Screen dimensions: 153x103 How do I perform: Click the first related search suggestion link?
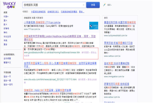[38, 12]
